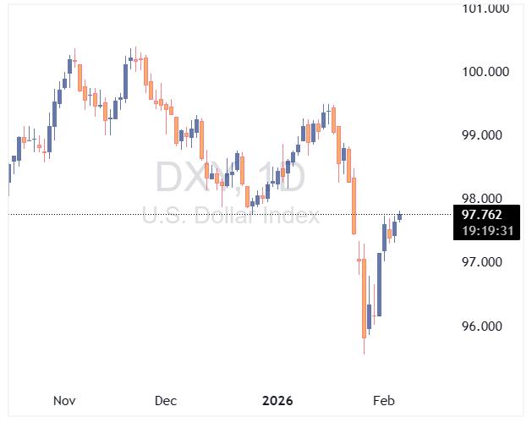Viewport: 532px width, 428px height.
Task: Click the long red candle falling through 98.000
Action: [x=354, y=206]
